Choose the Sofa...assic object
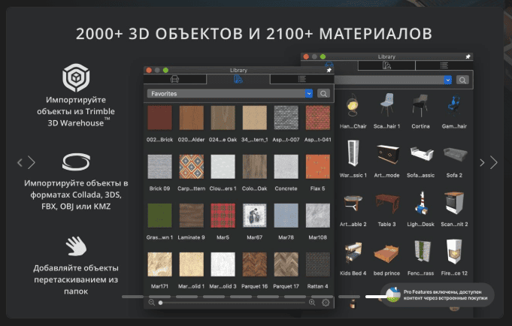The width and height of the screenshot is (512, 326). click(421, 154)
